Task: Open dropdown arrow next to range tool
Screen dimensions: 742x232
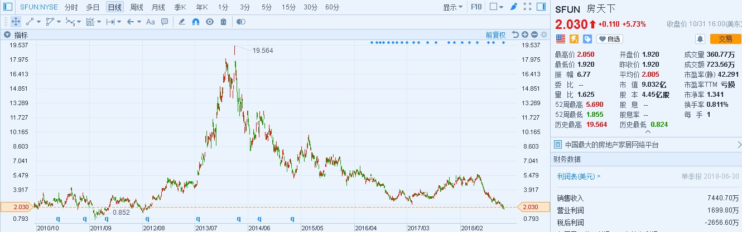Action: click(x=119, y=22)
